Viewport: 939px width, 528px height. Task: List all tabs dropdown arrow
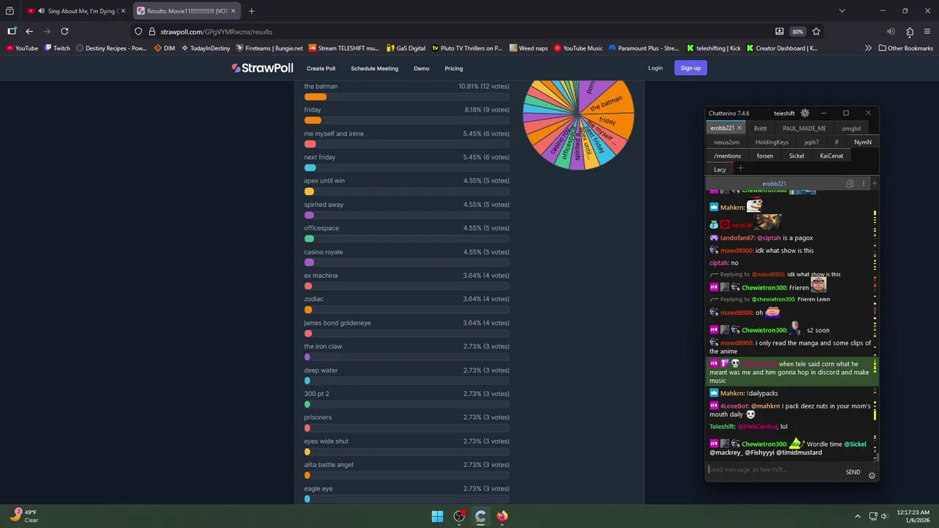click(842, 11)
